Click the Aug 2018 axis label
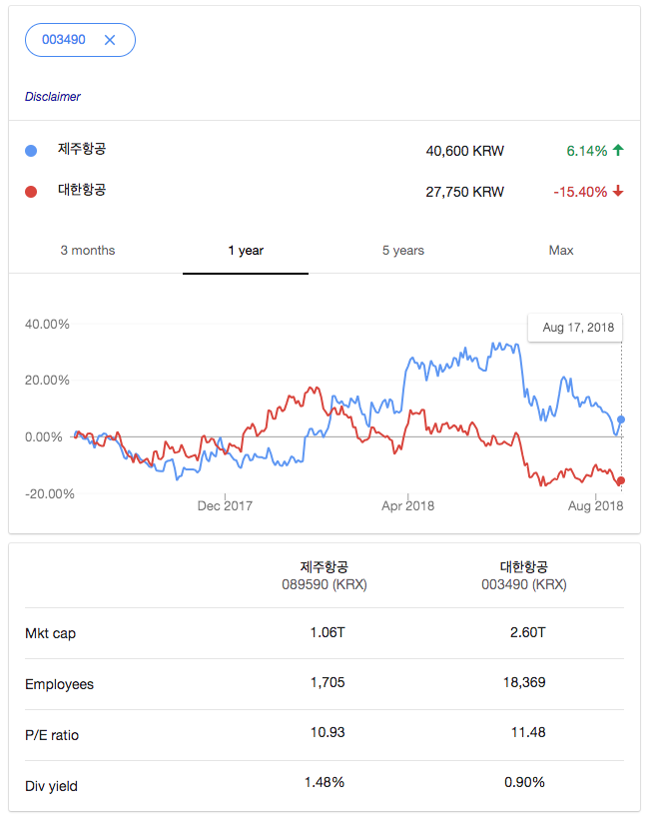This screenshot has width=651, height=827. pyautogui.click(x=596, y=506)
